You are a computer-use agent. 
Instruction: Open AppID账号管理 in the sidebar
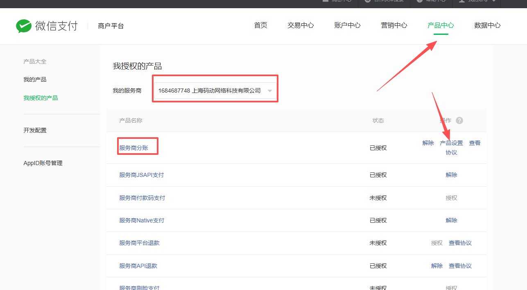point(43,163)
